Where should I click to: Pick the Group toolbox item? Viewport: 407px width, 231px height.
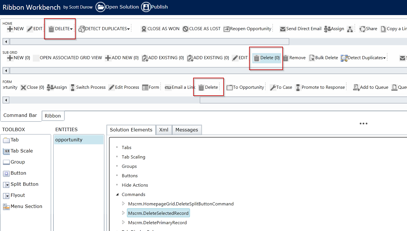coord(14,162)
